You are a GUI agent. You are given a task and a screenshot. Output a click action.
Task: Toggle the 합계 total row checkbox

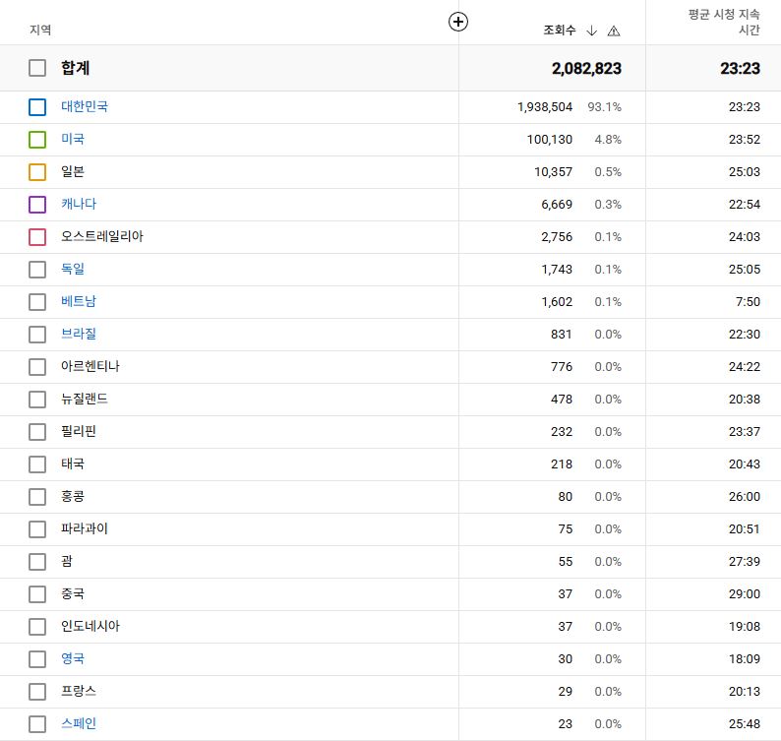[x=37, y=68]
